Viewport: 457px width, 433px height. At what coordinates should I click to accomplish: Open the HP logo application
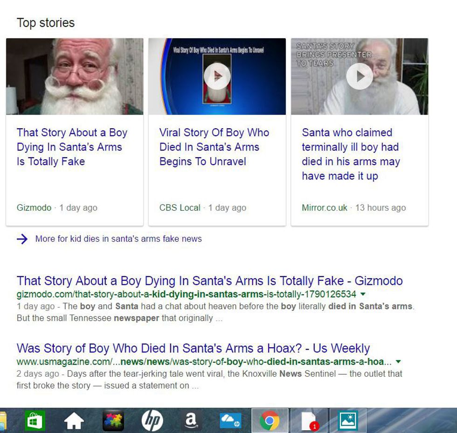pos(152,421)
